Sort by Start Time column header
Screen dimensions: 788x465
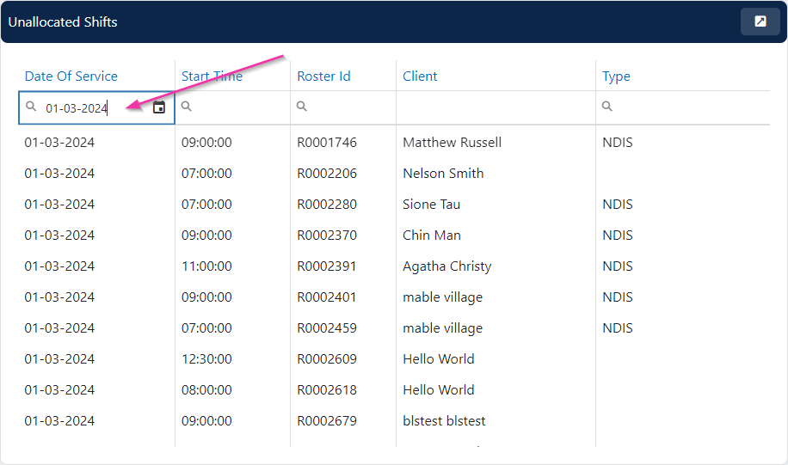point(212,76)
